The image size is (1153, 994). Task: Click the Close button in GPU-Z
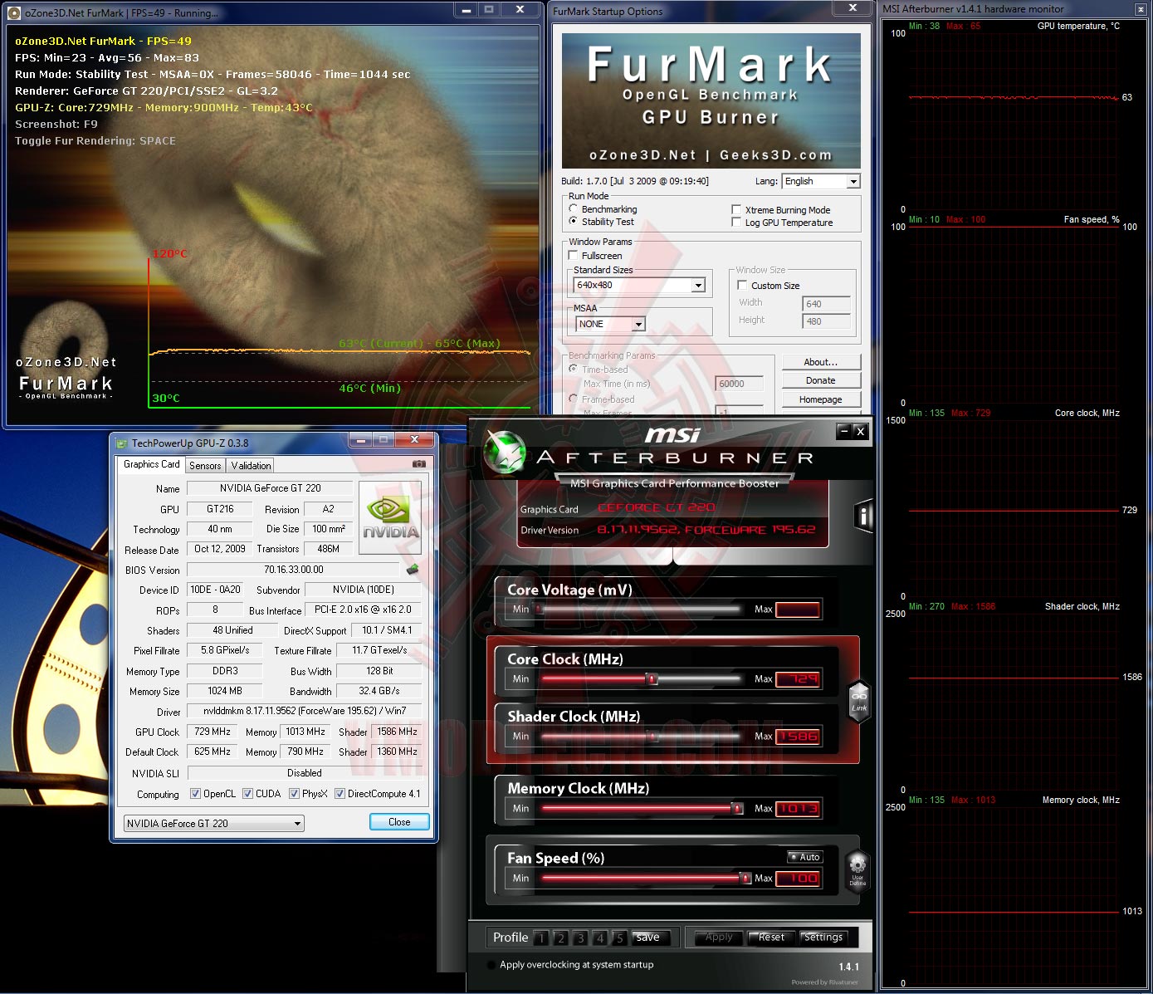click(x=399, y=822)
